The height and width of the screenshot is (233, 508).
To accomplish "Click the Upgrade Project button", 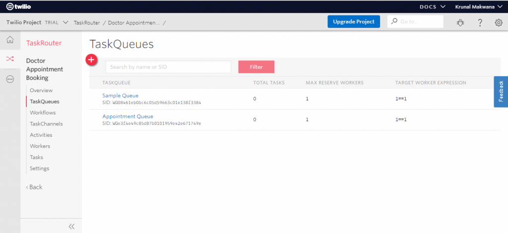I will [354, 22].
